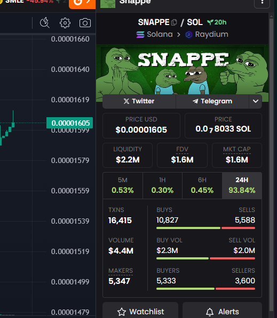Click the SELL VOL value $2.0M
This screenshot has width=277, height=318.
tap(244, 250)
